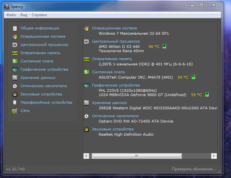This screenshot has width=231, height=178.
Task: Open Оптические накопители heading in summary panel
Action: point(115,116)
